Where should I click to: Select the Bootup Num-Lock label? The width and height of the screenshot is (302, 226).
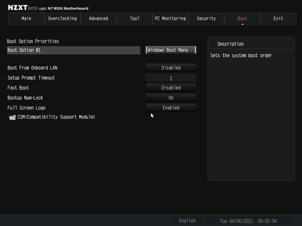[x=25, y=98]
